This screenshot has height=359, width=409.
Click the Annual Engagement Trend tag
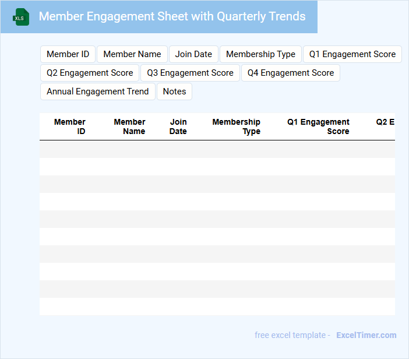coord(97,91)
